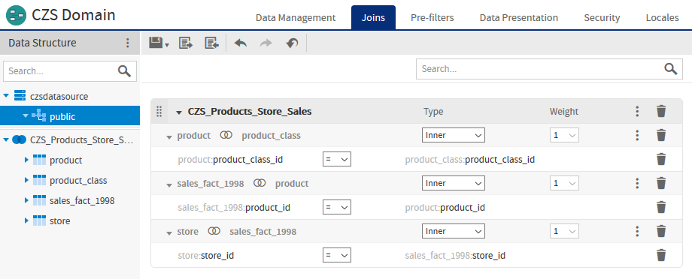Image resolution: width=692 pixels, height=279 pixels.
Task: Open options for sales_fact_1998 / product join
Action: tap(637, 183)
